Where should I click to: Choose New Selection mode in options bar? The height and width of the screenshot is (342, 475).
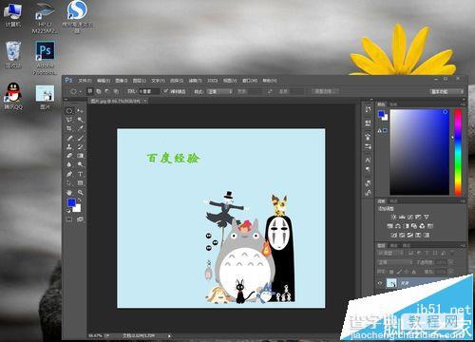90,91
